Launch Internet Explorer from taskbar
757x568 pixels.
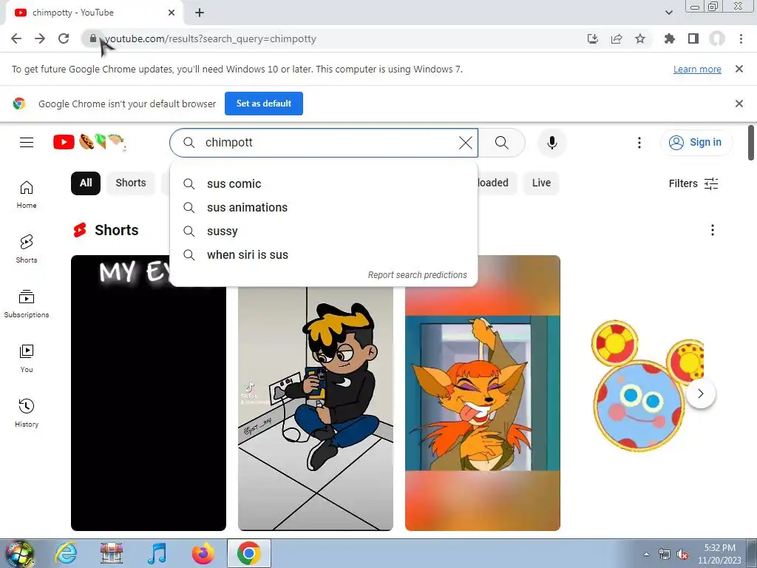[x=66, y=554]
